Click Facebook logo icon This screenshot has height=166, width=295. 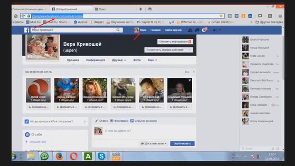[x=27, y=30]
